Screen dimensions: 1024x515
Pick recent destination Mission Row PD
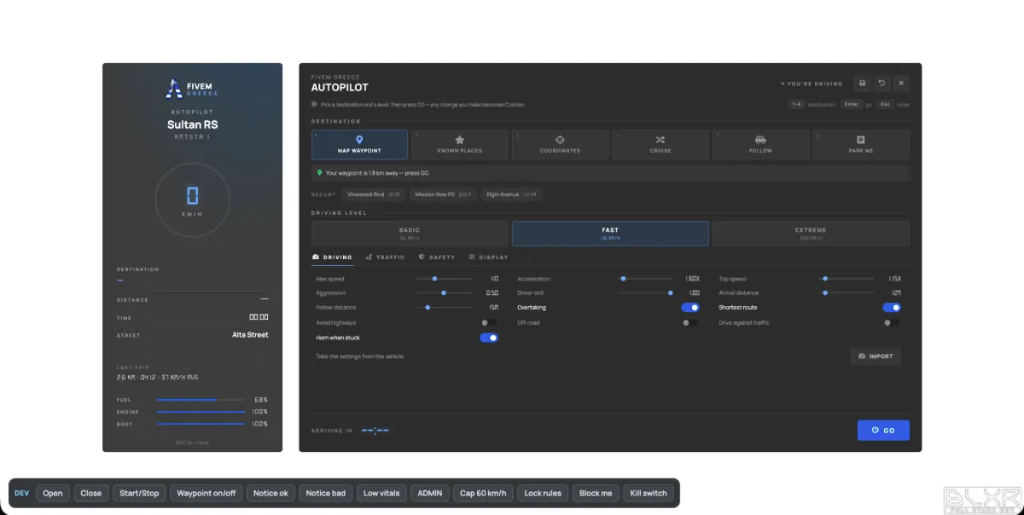pyautogui.click(x=443, y=194)
